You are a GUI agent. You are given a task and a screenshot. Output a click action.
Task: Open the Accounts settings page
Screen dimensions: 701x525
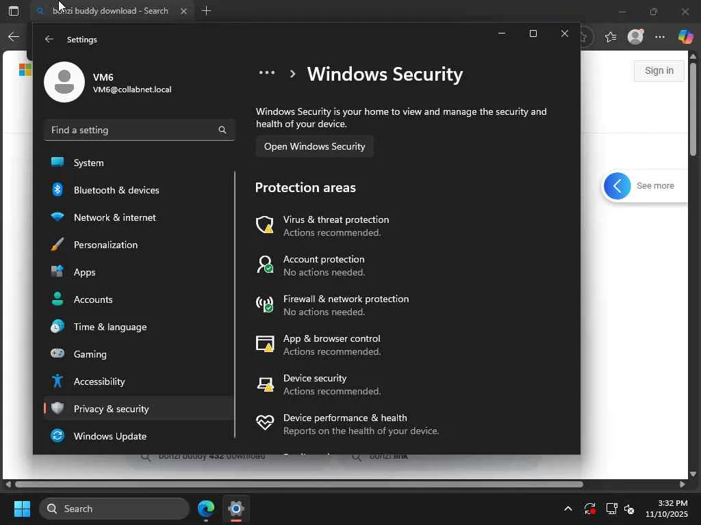(139, 299)
